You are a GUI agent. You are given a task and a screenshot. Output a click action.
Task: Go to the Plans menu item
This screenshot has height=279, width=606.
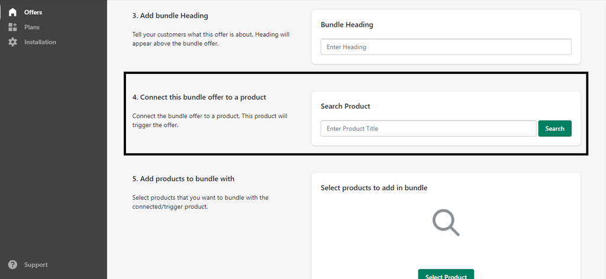[x=32, y=27]
